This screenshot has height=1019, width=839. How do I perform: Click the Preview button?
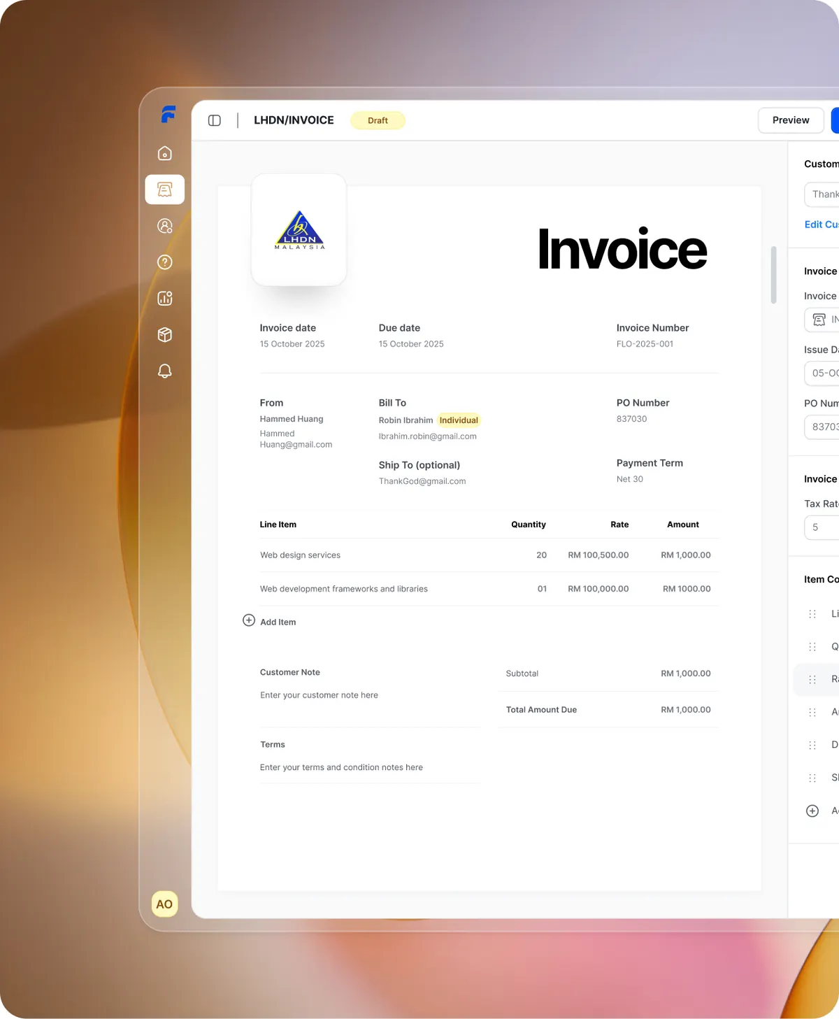791,120
